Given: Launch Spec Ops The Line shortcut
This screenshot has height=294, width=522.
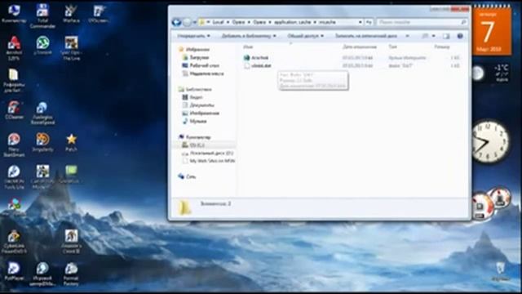Looking at the screenshot, I should point(71,48).
